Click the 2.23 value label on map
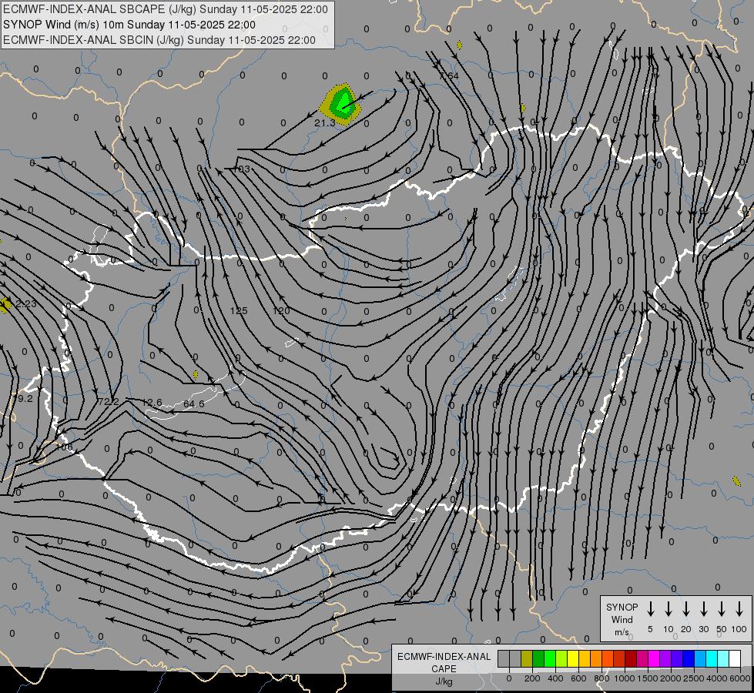This screenshot has width=754, height=693. pyautogui.click(x=26, y=304)
